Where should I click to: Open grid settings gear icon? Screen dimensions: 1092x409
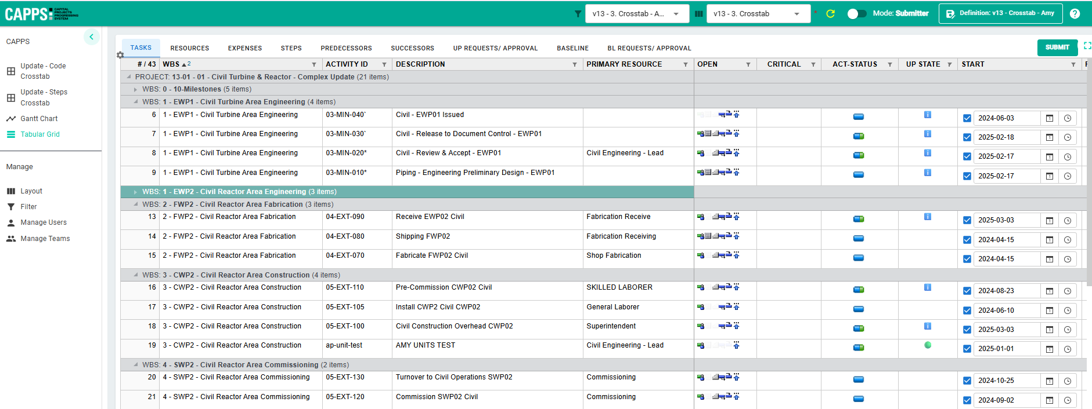click(120, 55)
